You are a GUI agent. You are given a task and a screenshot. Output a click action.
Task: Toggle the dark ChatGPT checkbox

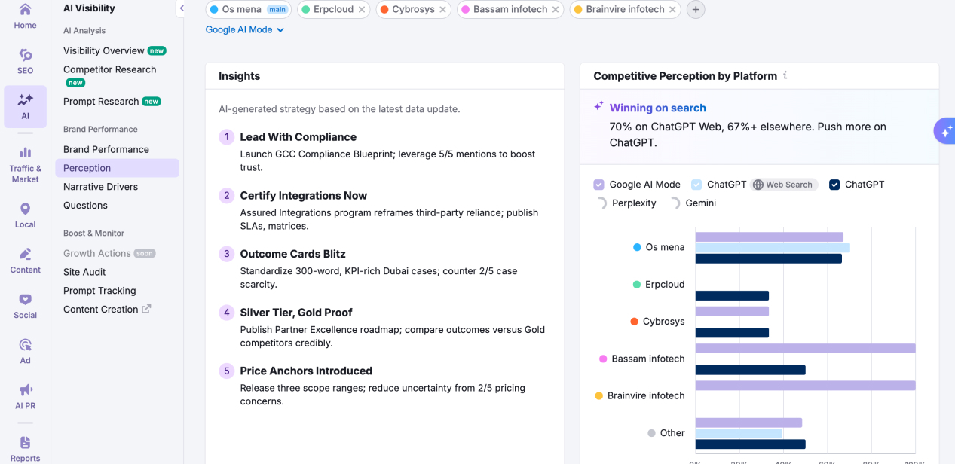[834, 185]
